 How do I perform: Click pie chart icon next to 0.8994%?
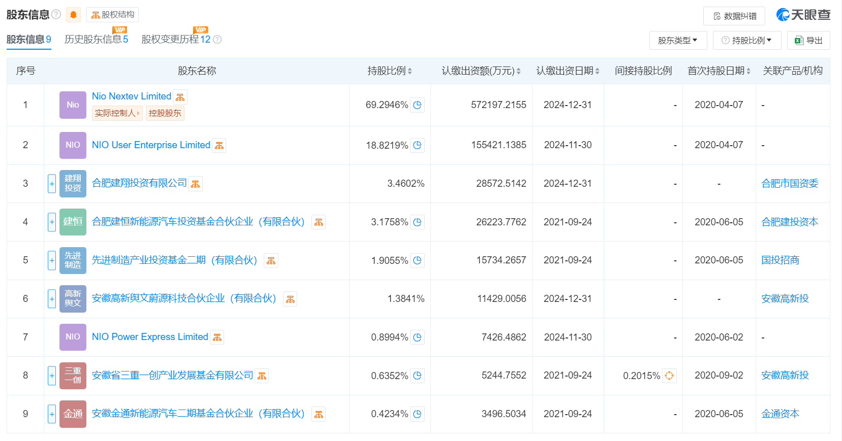[x=417, y=337]
